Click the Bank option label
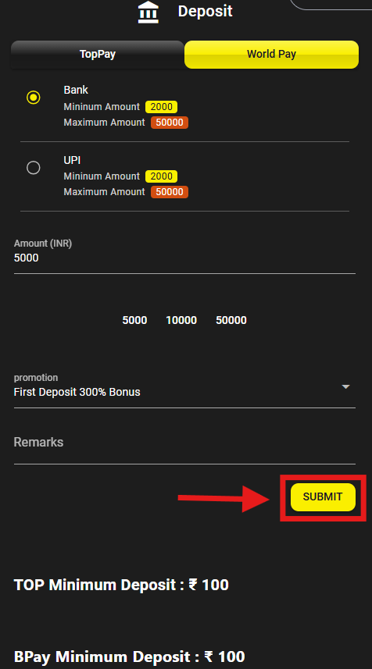The image size is (372, 669). pos(76,90)
